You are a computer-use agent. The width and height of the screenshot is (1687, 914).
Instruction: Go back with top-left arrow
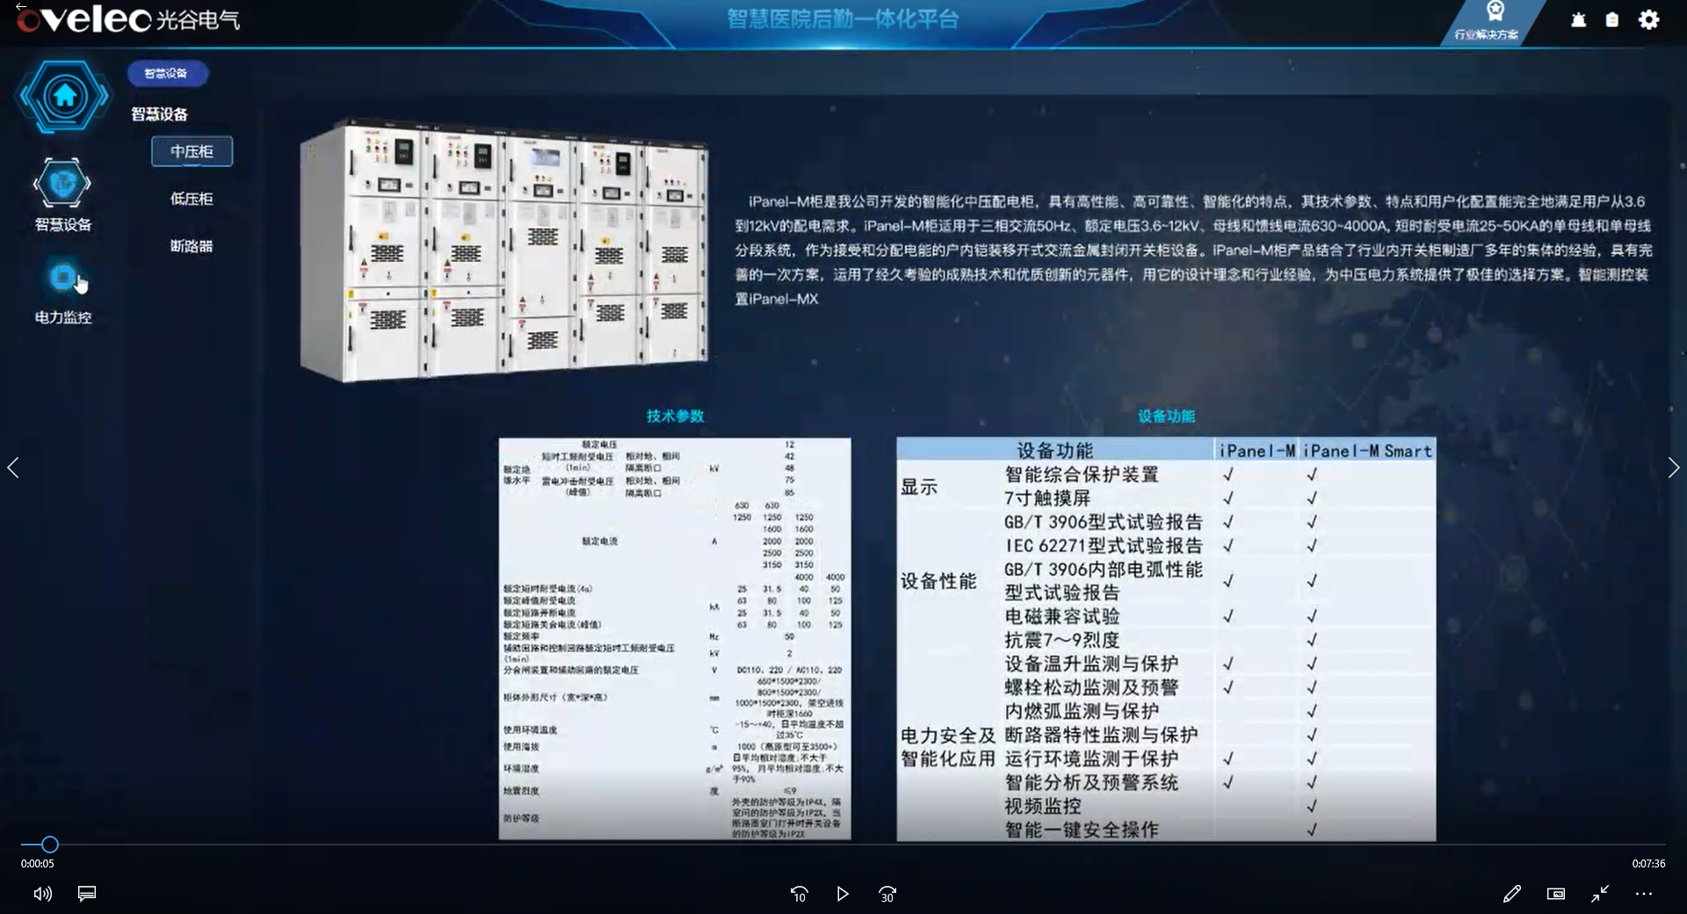[x=20, y=6]
